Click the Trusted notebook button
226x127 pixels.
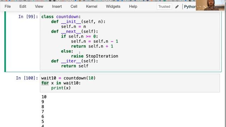click(164, 7)
